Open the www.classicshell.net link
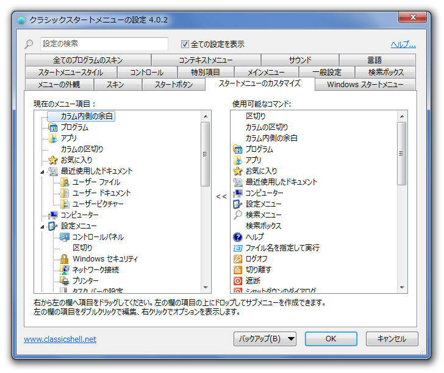This screenshot has width=444, height=373. (x=60, y=339)
